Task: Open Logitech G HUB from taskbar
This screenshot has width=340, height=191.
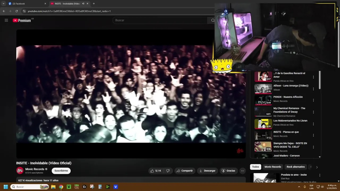Action: [84, 187]
